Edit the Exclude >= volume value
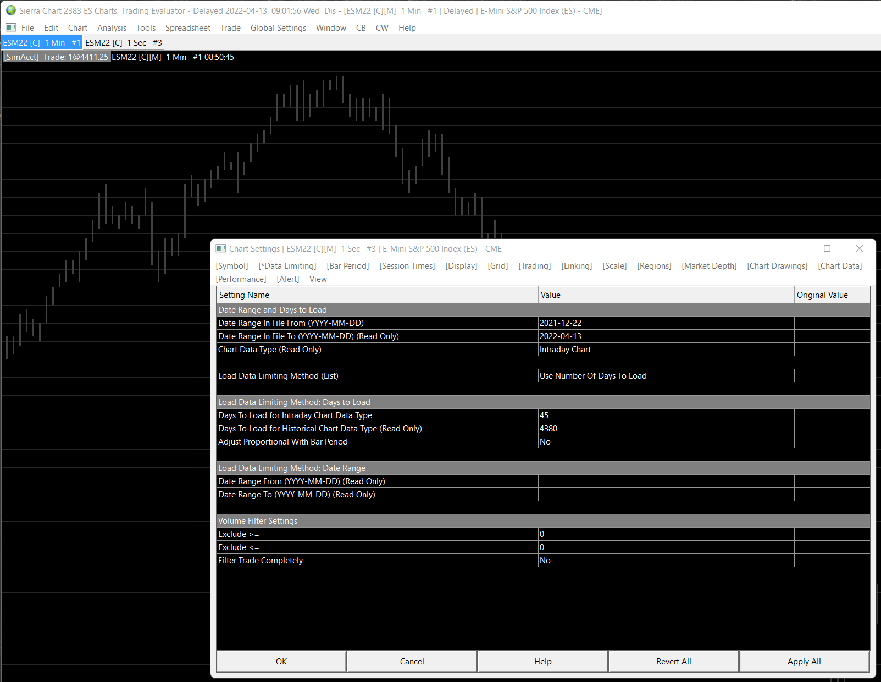 666,534
